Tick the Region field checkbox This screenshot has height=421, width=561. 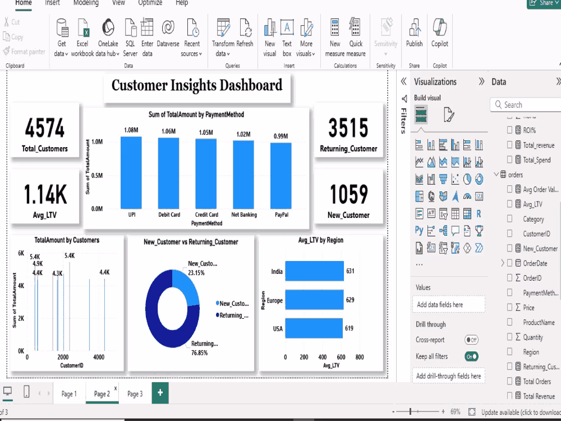click(509, 352)
